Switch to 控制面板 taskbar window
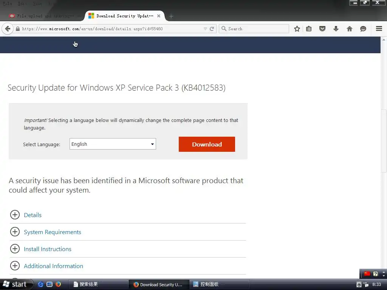The image size is (387, 290). click(x=220, y=284)
